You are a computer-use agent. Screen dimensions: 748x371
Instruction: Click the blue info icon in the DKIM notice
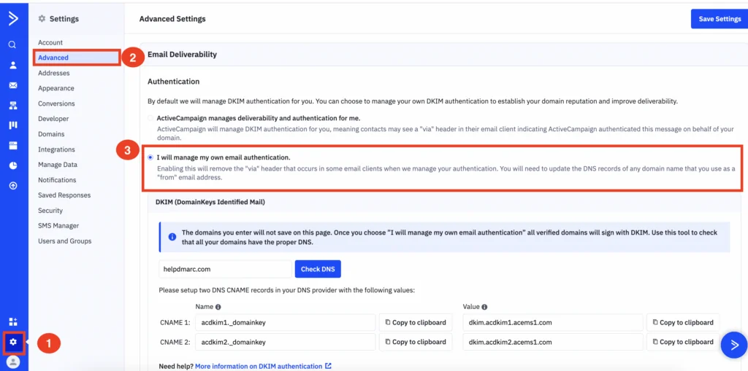[172, 236]
